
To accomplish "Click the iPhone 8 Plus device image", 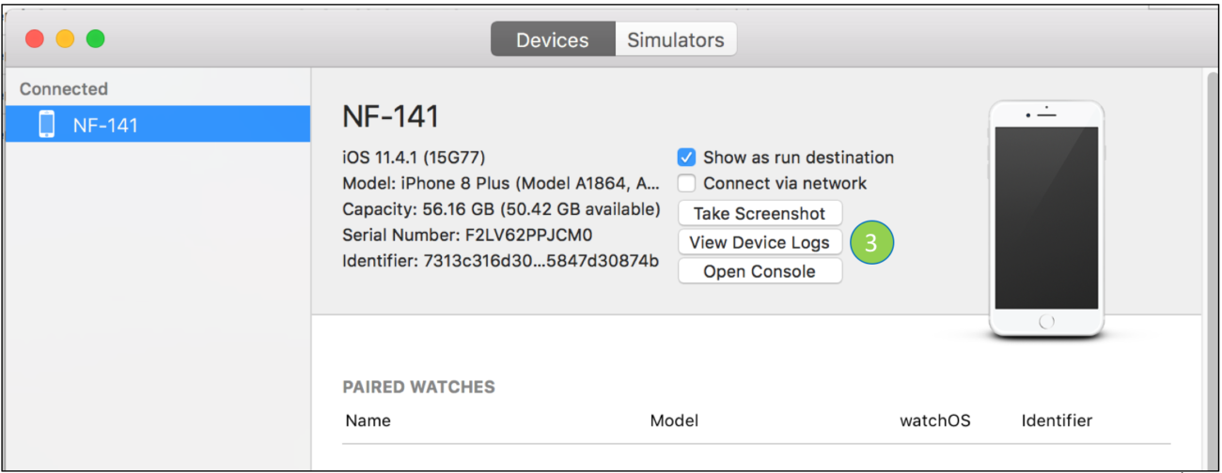I will coord(1046,219).
